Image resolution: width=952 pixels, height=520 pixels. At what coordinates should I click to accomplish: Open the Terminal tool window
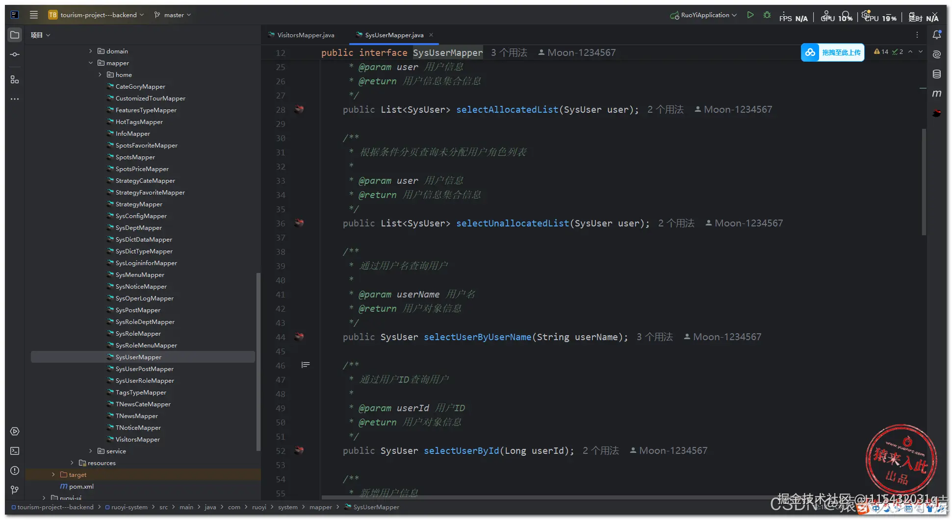pyautogui.click(x=15, y=451)
